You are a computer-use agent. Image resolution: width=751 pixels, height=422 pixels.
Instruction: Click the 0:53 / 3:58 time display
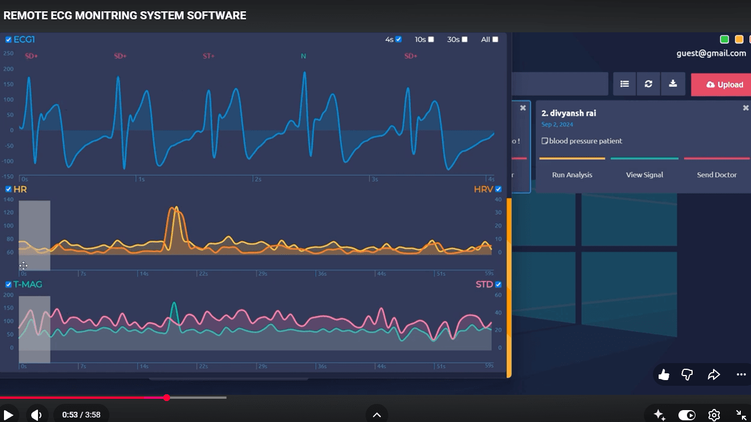click(x=81, y=415)
